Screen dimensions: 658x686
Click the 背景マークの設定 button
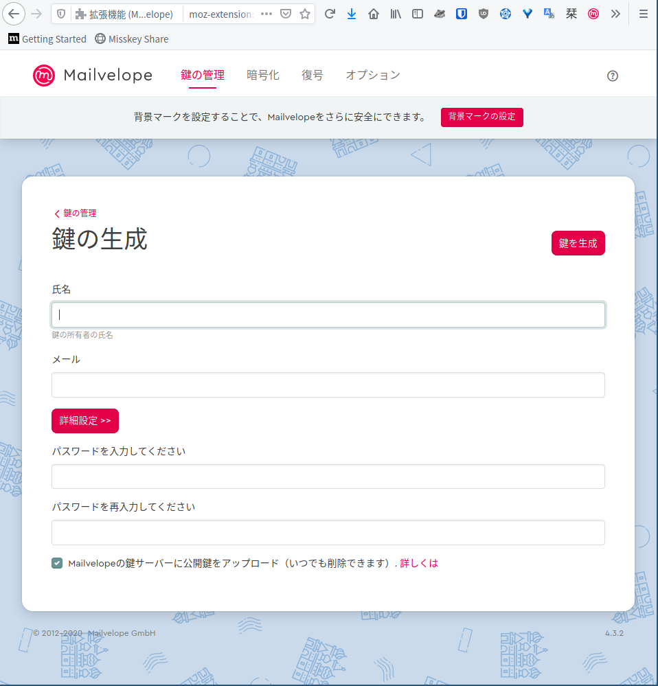(481, 117)
